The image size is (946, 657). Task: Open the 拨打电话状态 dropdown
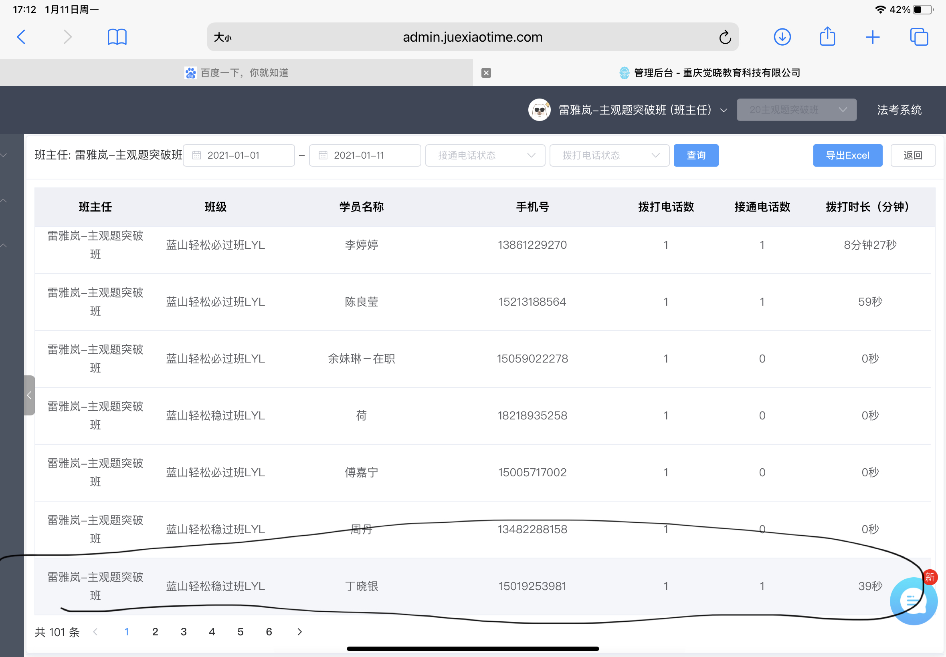610,155
